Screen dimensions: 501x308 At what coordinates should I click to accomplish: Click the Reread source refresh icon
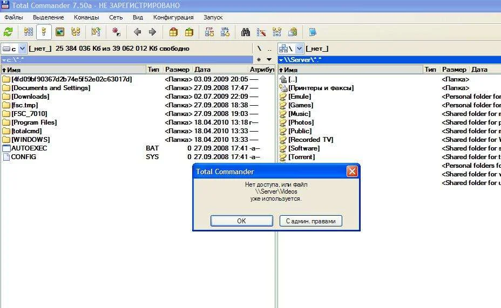point(8,32)
